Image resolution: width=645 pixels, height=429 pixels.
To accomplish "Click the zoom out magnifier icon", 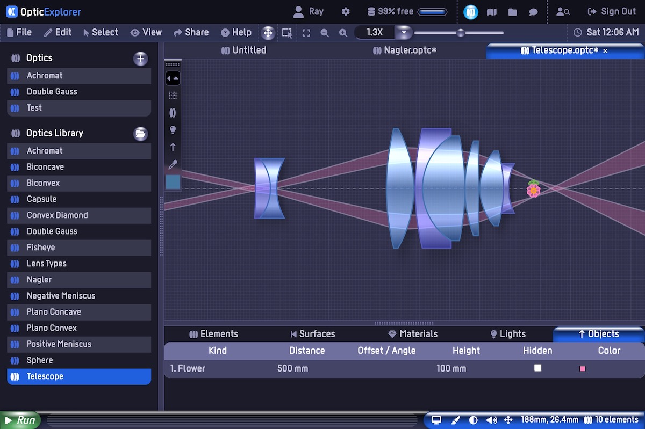I will point(325,33).
